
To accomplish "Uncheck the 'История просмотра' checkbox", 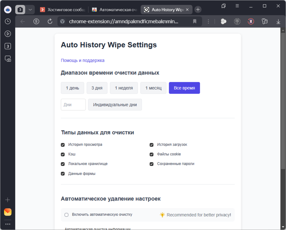I will [x=63, y=145].
